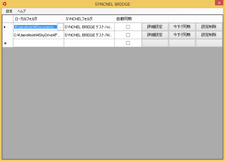Enable 自動同期 checkbox for the Documents row

click(x=128, y=27)
